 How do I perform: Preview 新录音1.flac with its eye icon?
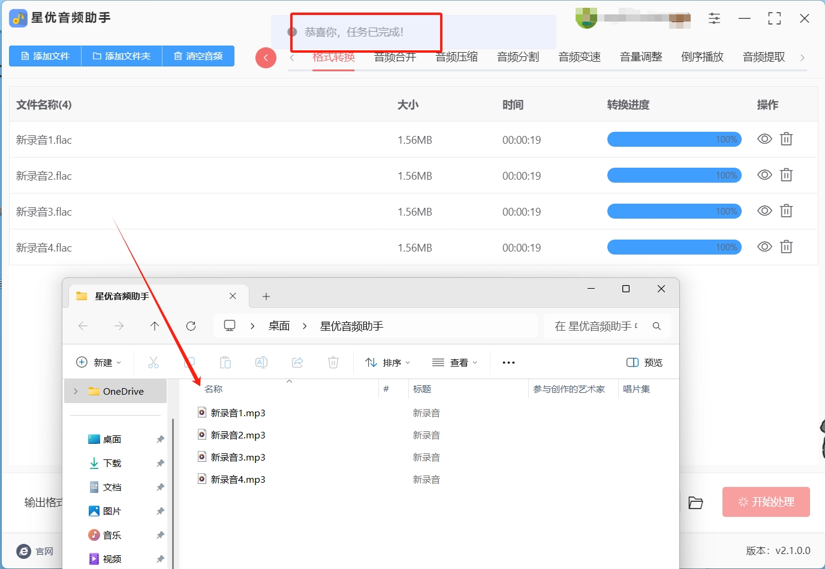(x=764, y=139)
